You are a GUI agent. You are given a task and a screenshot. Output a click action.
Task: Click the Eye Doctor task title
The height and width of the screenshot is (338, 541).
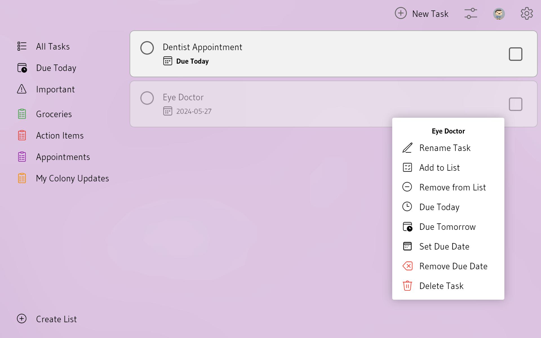[x=183, y=97]
